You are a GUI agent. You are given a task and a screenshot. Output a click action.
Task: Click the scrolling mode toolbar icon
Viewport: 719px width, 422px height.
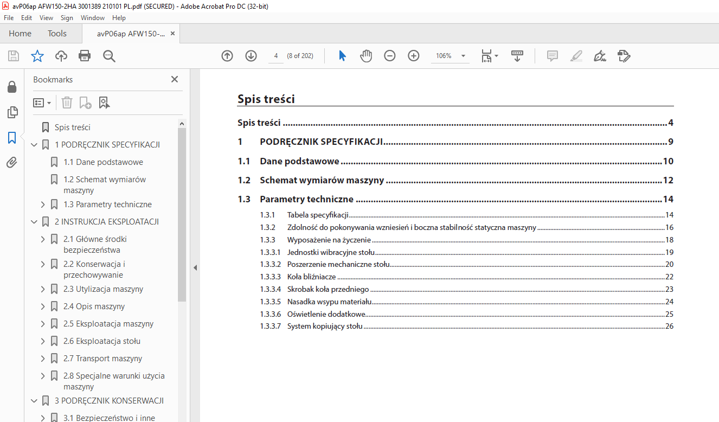(517, 56)
